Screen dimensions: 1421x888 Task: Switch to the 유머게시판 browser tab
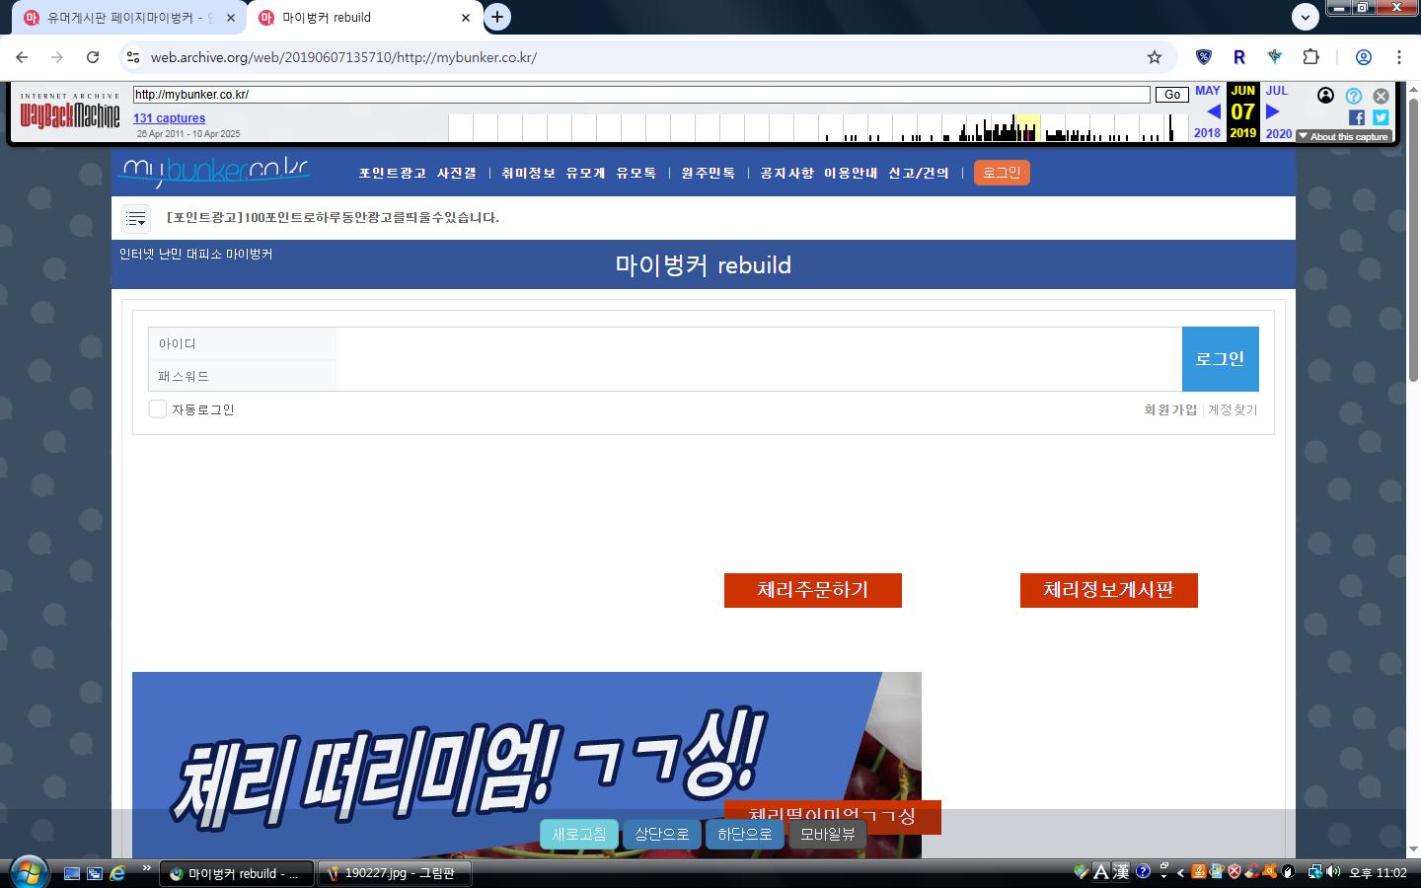(x=128, y=18)
